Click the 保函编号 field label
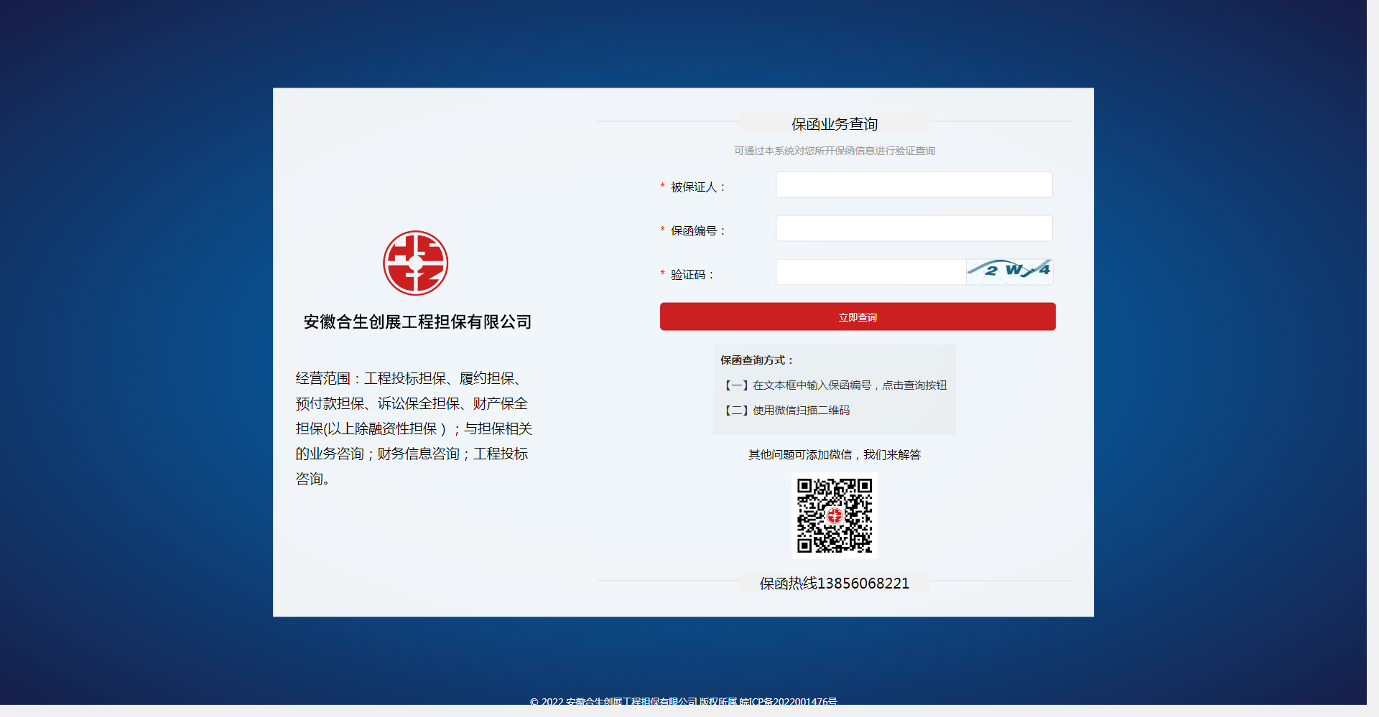Viewport: 1379px width, 717px height. (697, 230)
